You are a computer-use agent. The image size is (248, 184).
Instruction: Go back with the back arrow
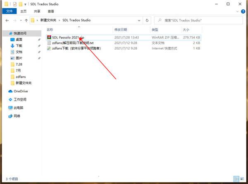point(7,20)
